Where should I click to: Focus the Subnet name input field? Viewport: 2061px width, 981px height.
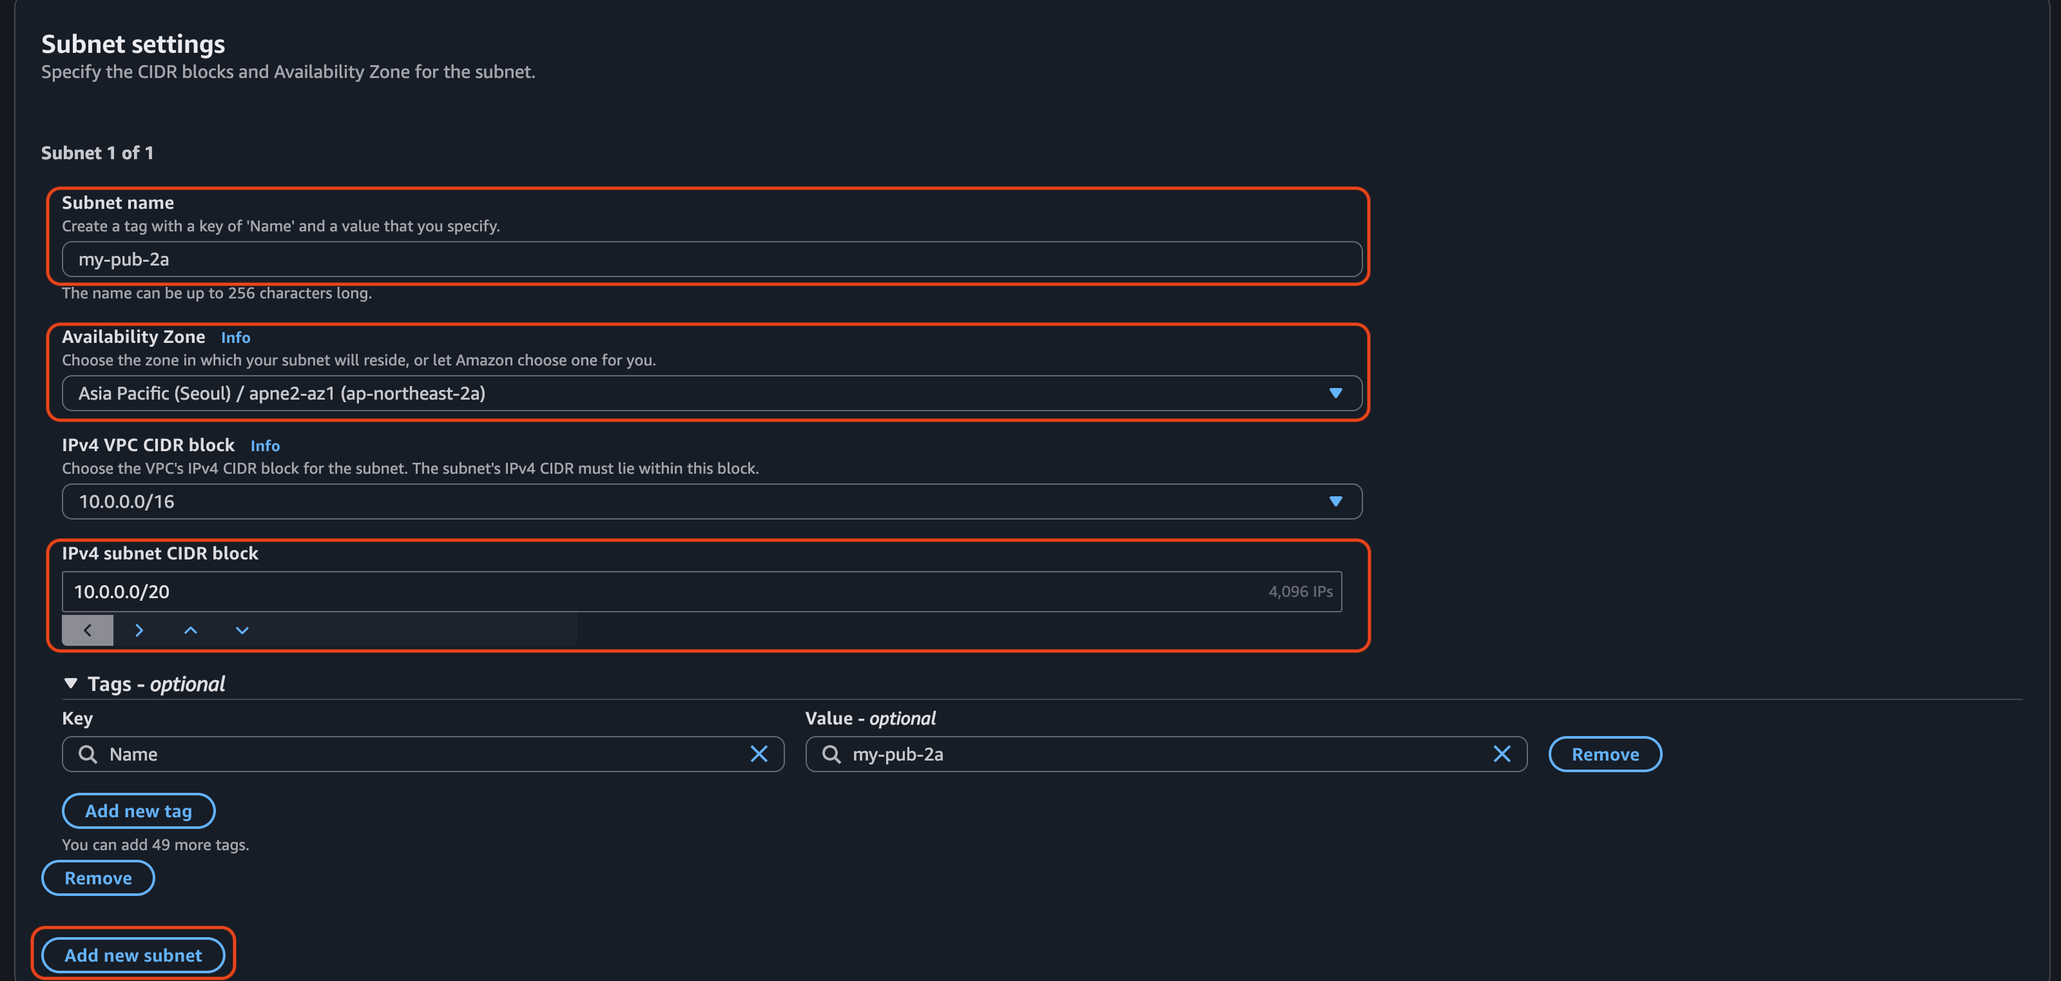(712, 259)
